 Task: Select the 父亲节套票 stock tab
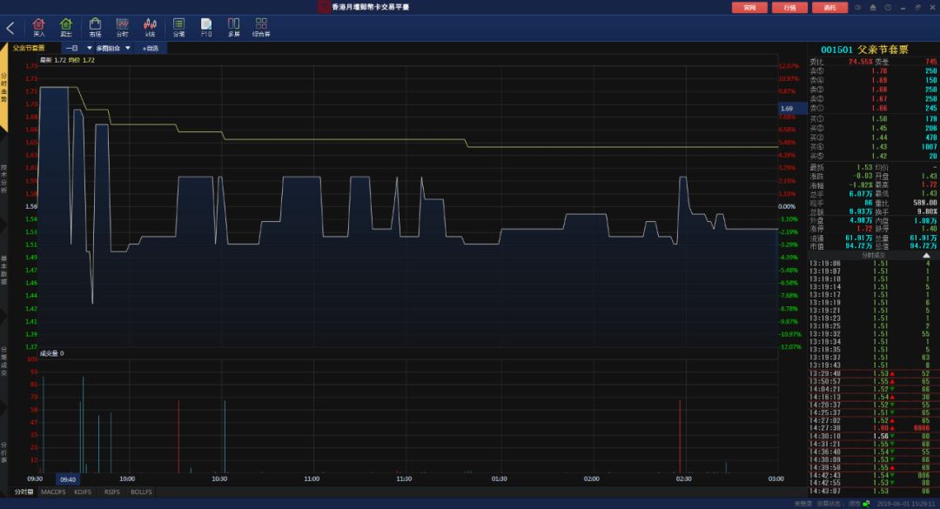(x=30, y=48)
